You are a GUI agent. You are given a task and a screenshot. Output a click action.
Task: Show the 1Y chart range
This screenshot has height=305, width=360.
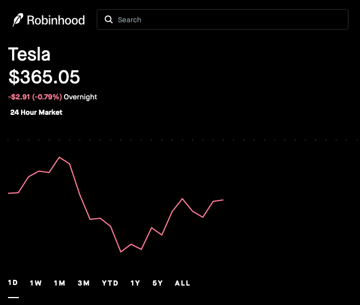[x=135, y=283]
